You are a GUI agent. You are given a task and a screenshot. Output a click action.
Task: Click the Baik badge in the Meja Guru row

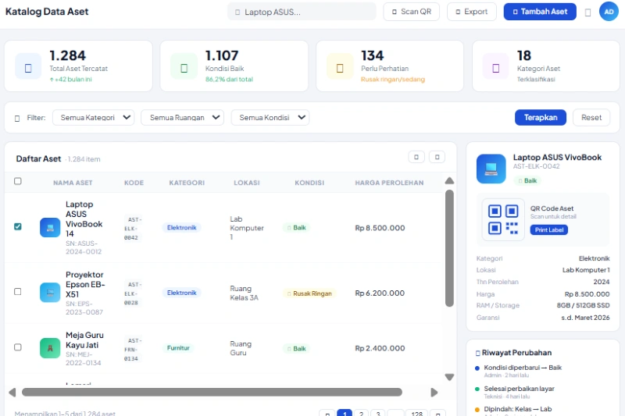coord(297,349)
